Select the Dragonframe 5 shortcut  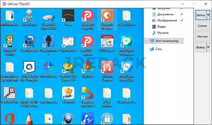[x=49, y=42]
